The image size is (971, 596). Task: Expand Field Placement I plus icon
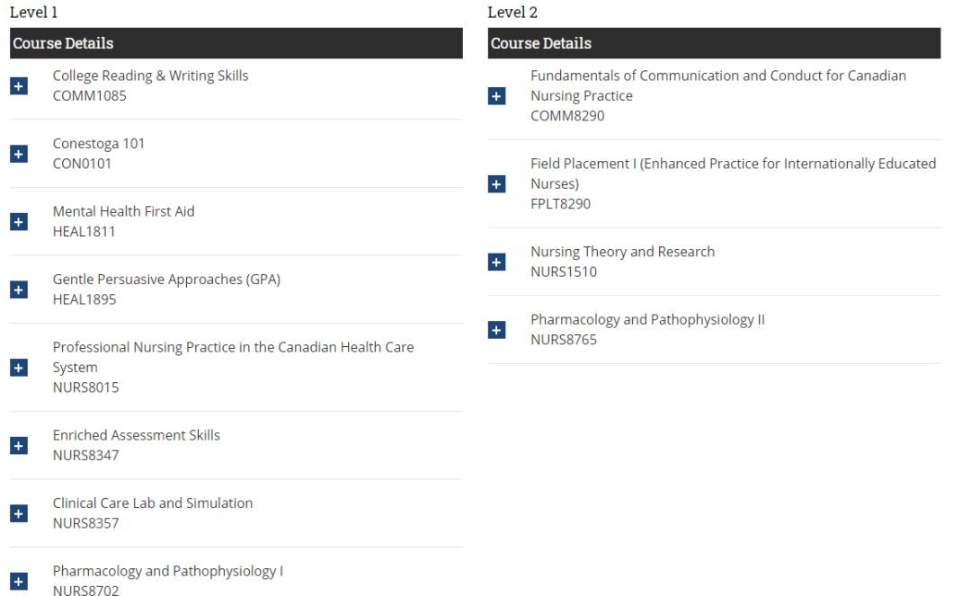coord(497,184)
